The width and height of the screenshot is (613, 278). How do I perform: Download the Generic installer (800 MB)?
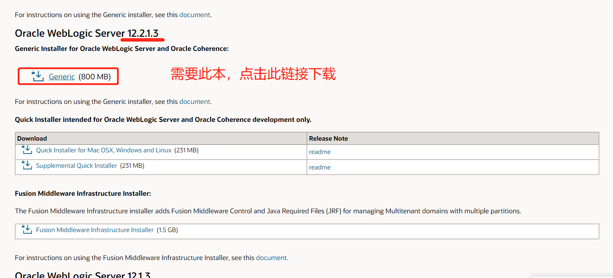coord(62,76)
